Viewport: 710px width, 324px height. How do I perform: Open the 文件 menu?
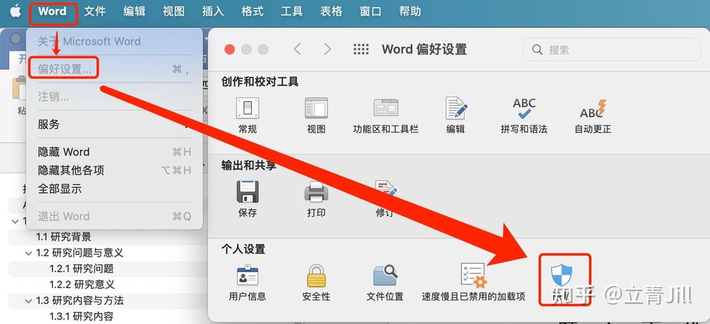click(95, 12)
